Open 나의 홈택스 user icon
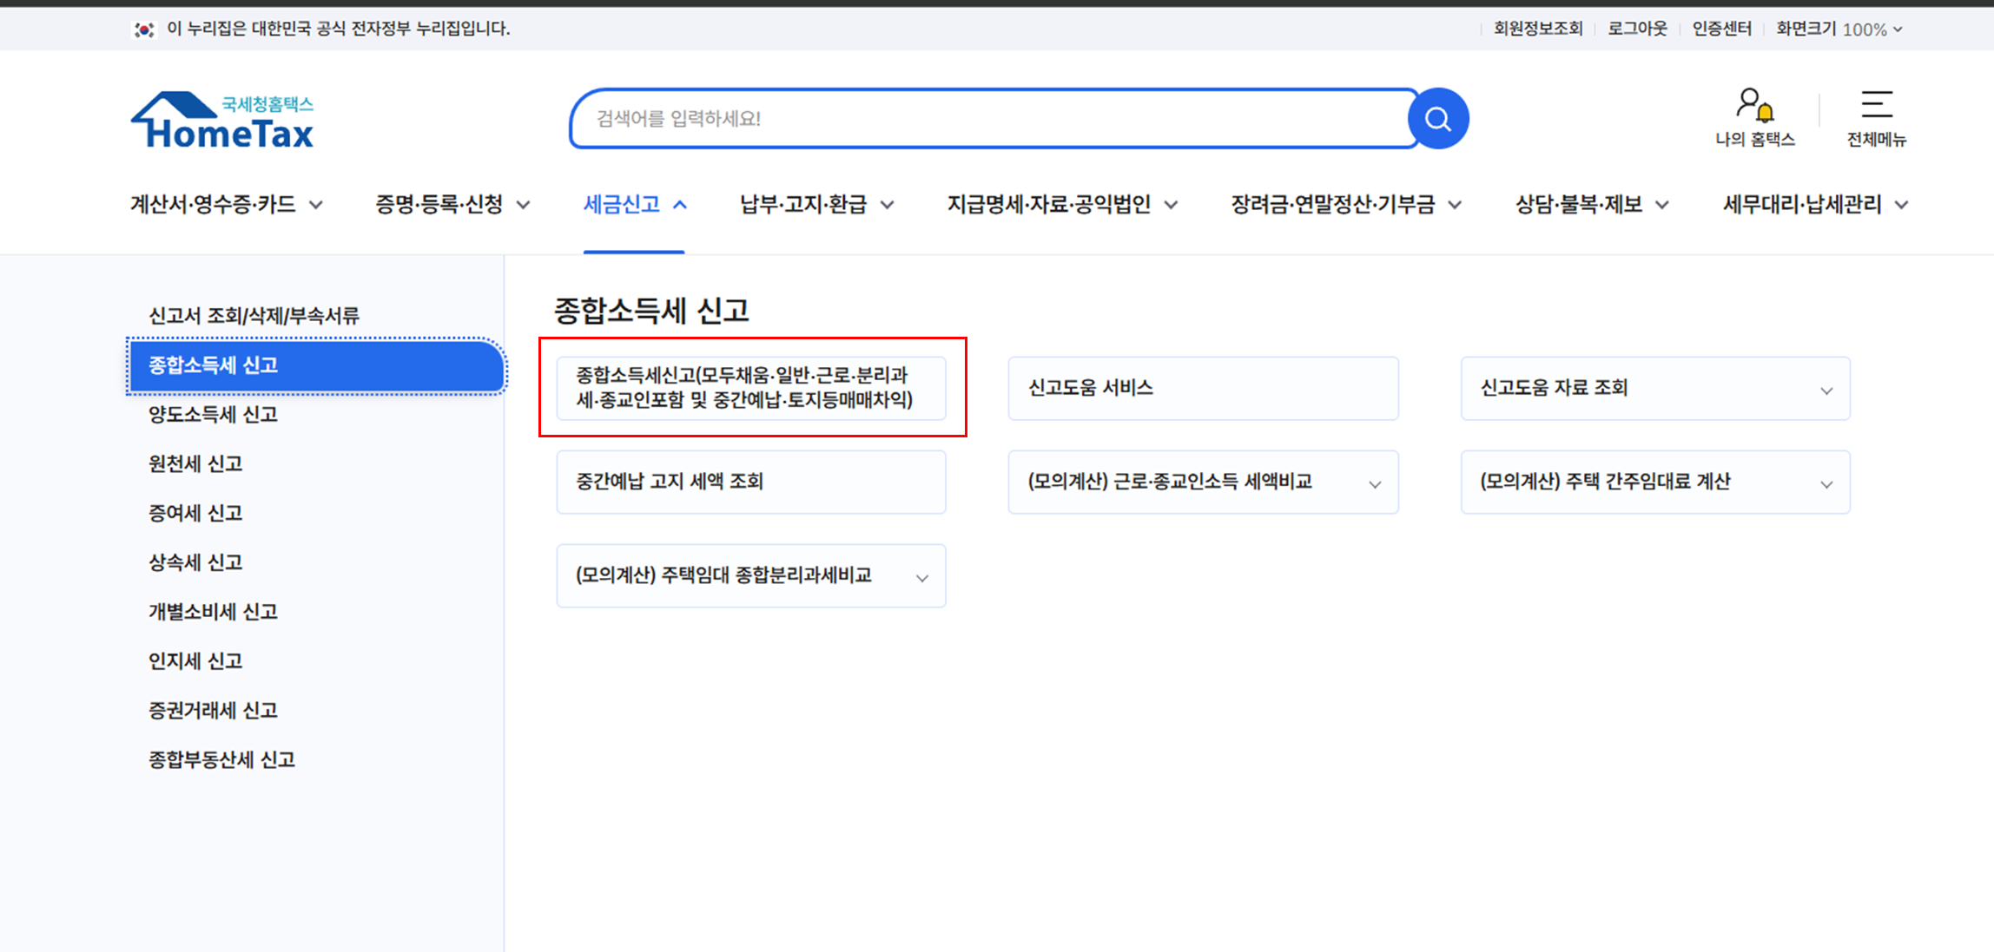 [x=1753, y=106]
